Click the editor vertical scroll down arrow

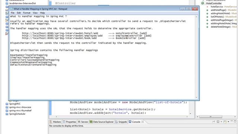(x=190, y=114)
